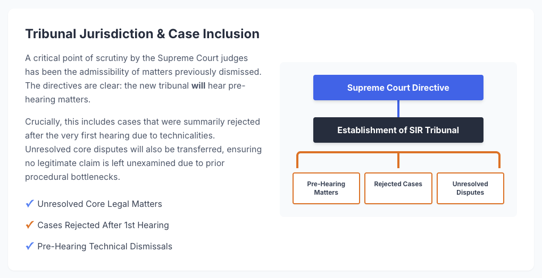This screenshot has height=278, width=542.
Task: Click the Unresolved Core Legal Matters list text
Action: tap(99, 204)
